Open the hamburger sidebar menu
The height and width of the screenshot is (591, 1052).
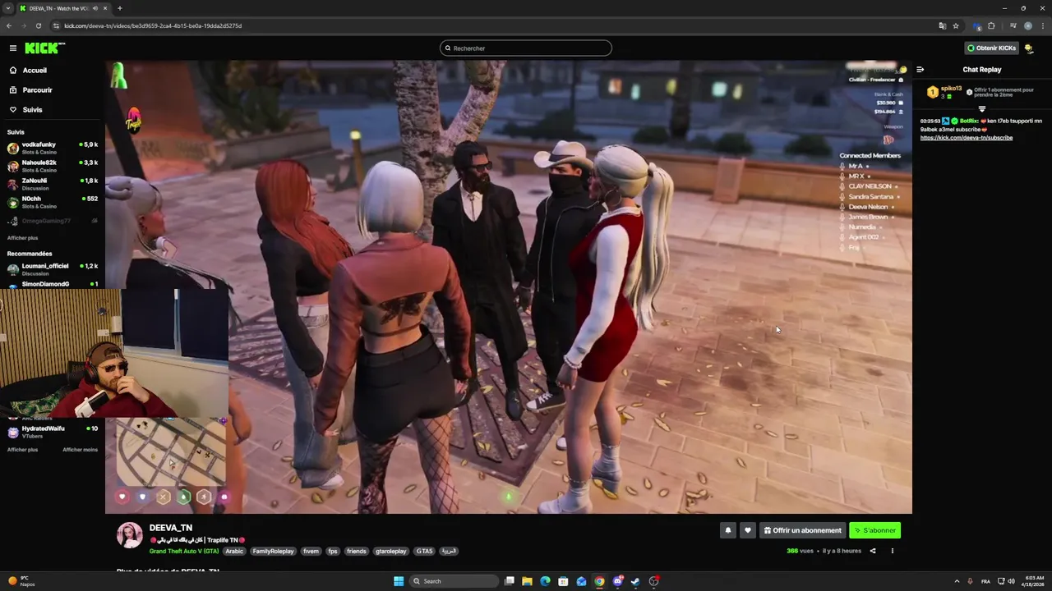[12, 48]
